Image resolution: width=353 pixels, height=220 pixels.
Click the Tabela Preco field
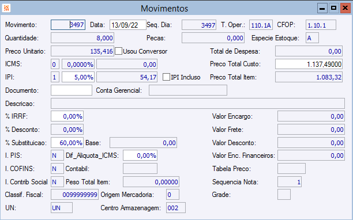coord(291,169)
